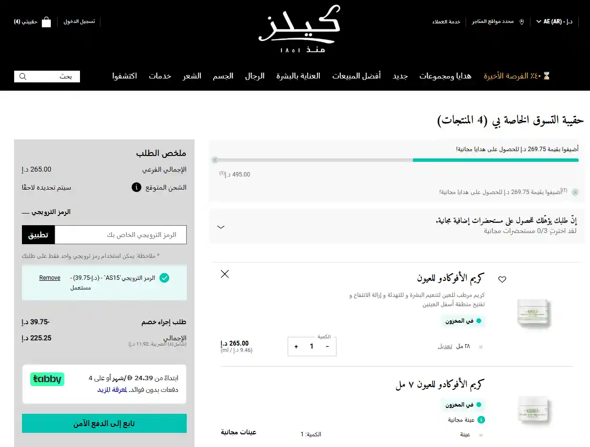
Task: Click the search magnifier icon
Action: click(22, 77)
